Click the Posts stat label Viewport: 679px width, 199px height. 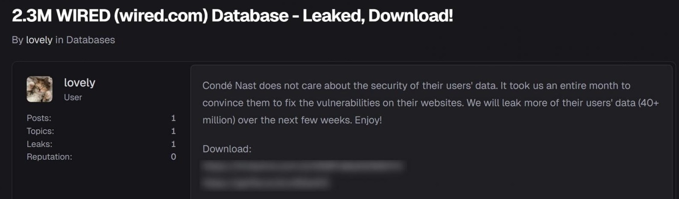[39, 118]
